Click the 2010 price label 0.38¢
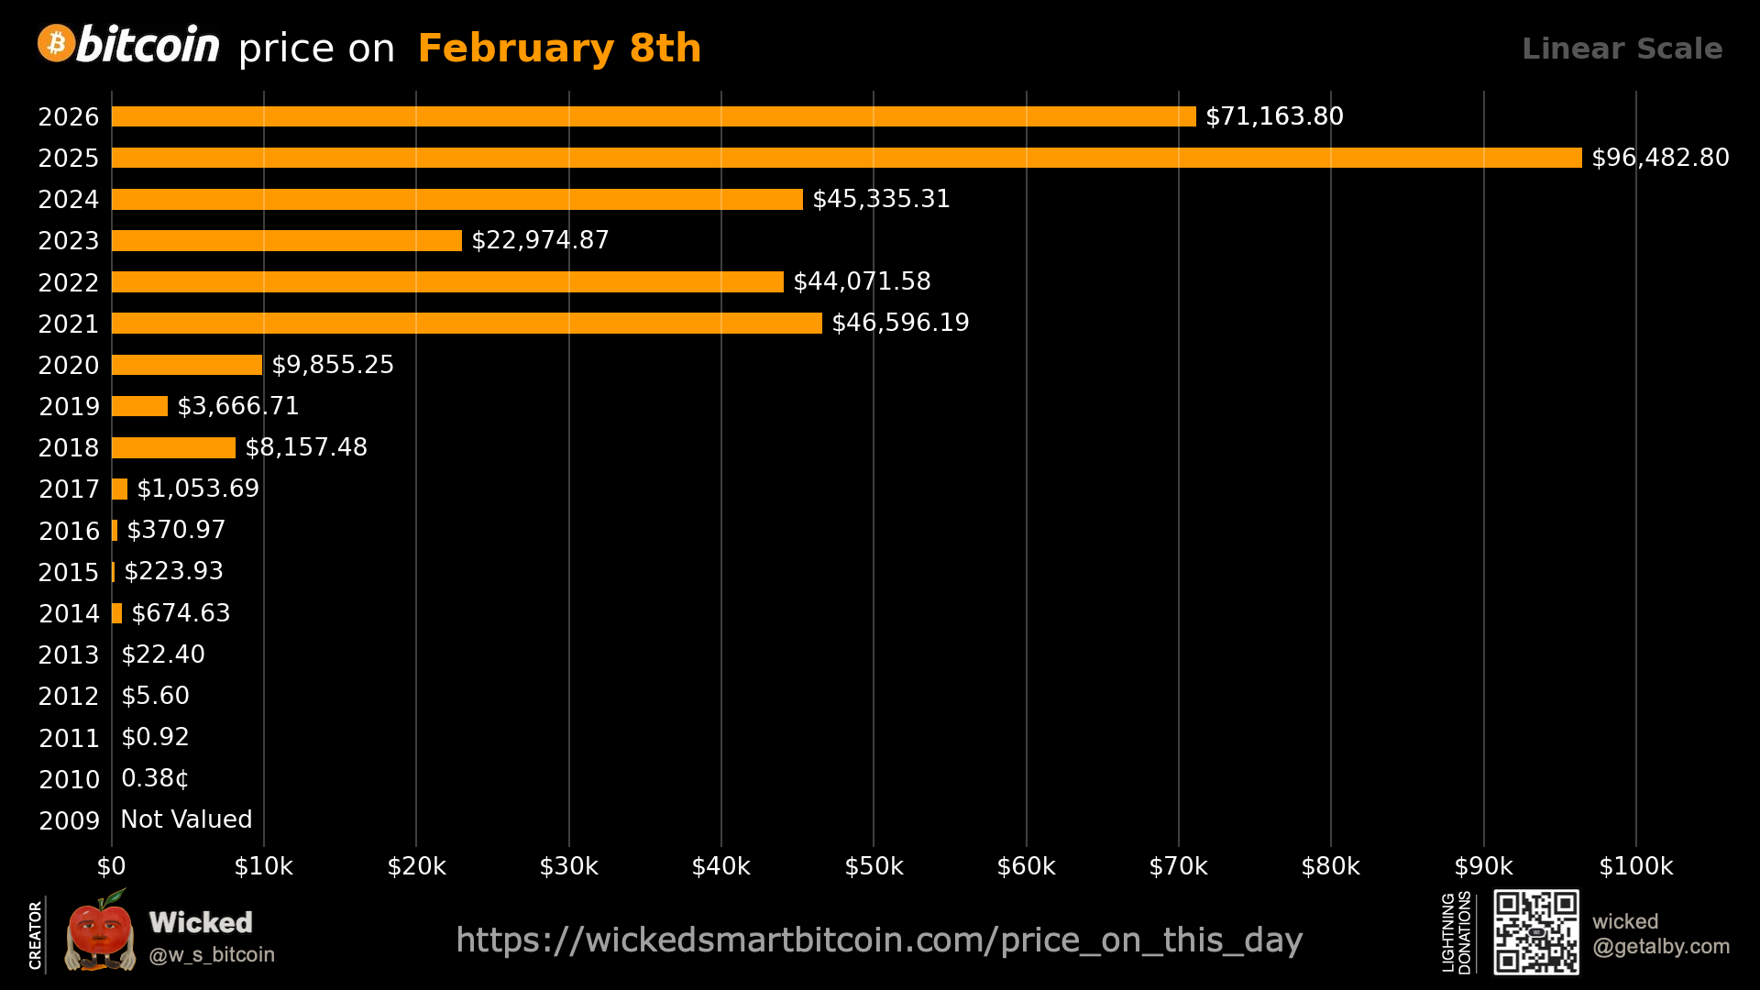The width and height of the screenshot is (1760, 990). (x=155, y=778)
